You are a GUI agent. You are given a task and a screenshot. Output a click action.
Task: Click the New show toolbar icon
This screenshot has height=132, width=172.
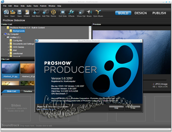tap(6, 13)
